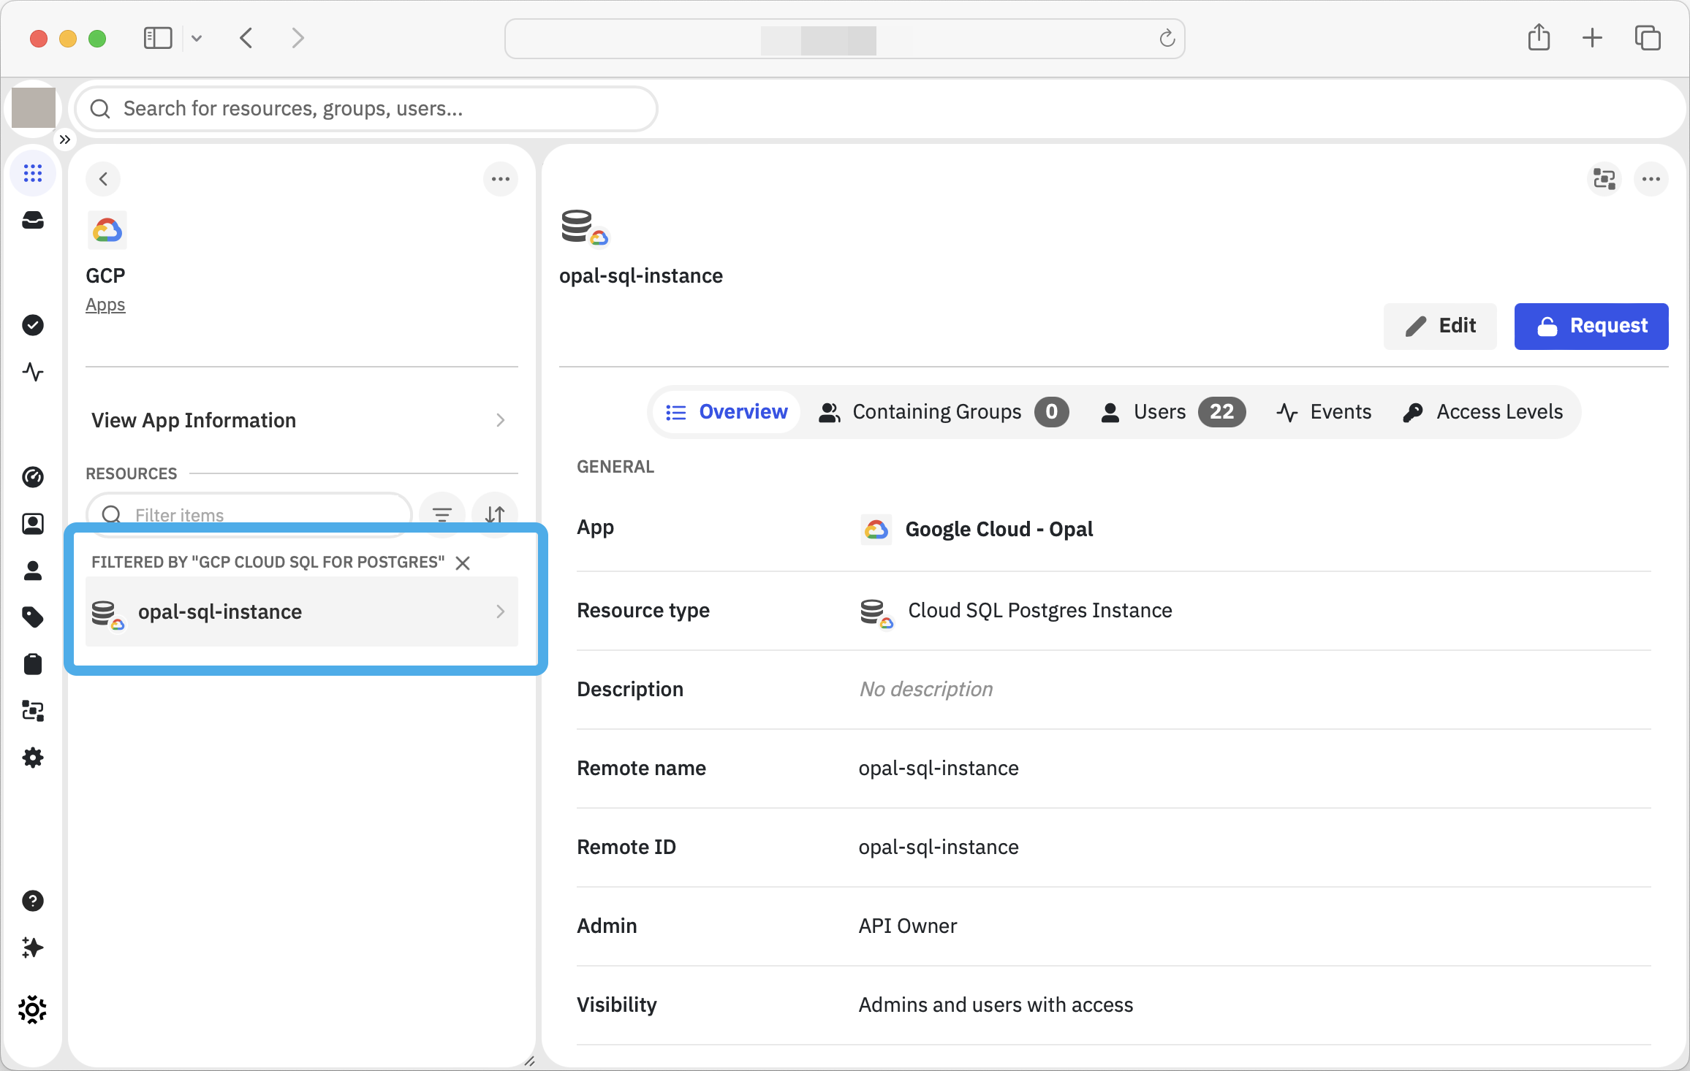Viewport: 1690px width, 1071px height.
Task: Expand View App Information row
Action: point(301,420)
